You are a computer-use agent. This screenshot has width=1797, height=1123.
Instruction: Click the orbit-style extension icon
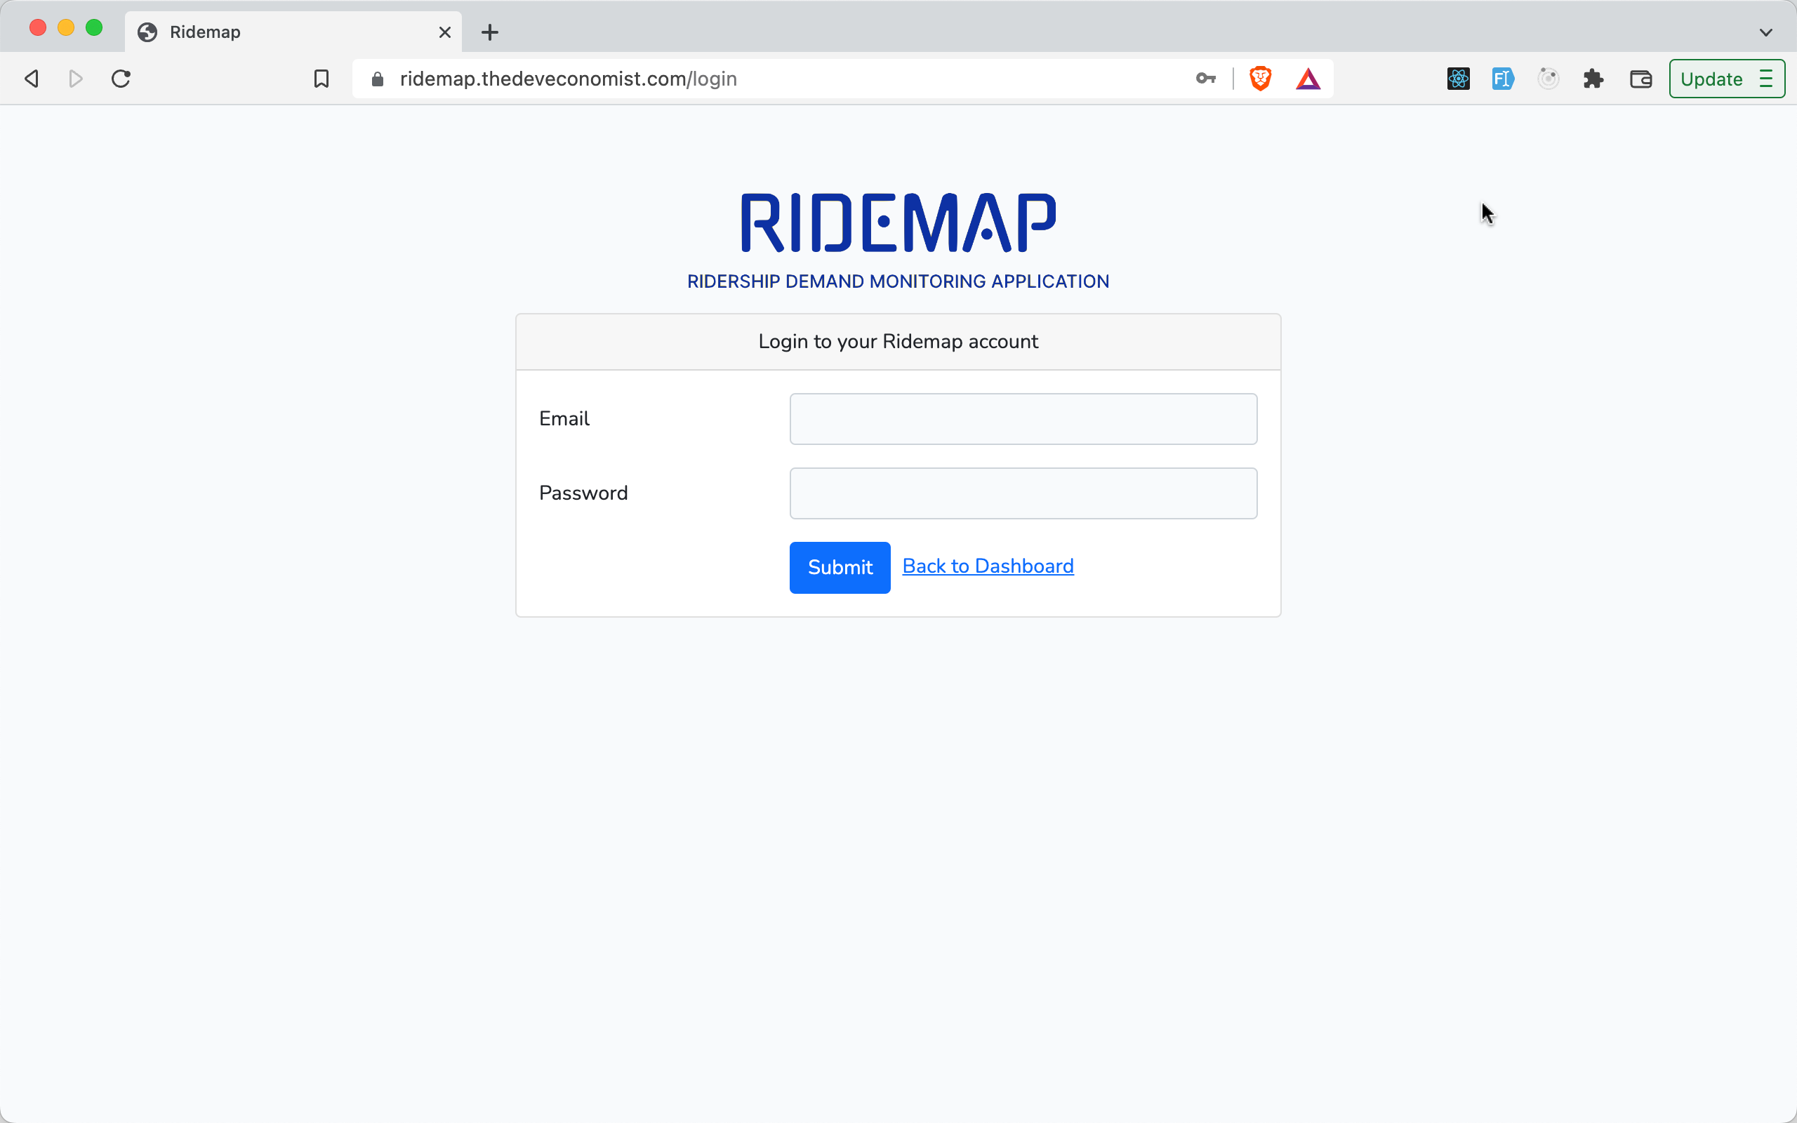click(1549, 78)
